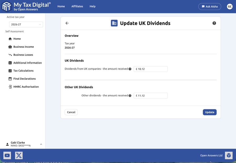This screenshot has height=163, width=236.
Task: Expand the Gabi Clarke user menu
Action: pyautogui.click(x=41, y=144)
